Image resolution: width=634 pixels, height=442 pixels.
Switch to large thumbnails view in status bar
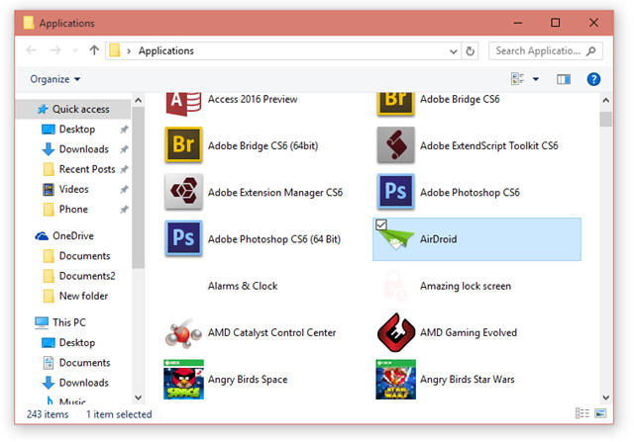click(600, 413)
